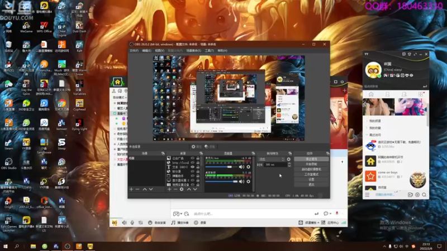Open 自由模式 dropdown in YY channel window

(120, 97)
